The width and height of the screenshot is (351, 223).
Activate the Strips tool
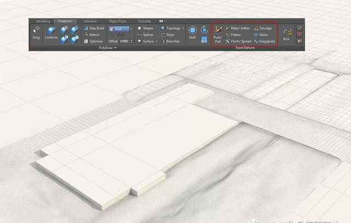(168, 35)
